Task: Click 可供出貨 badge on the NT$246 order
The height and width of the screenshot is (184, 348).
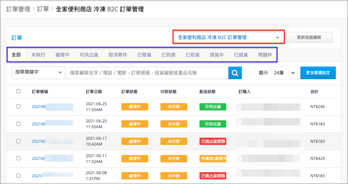Action: pyautogui.click(x=213, y=107)
